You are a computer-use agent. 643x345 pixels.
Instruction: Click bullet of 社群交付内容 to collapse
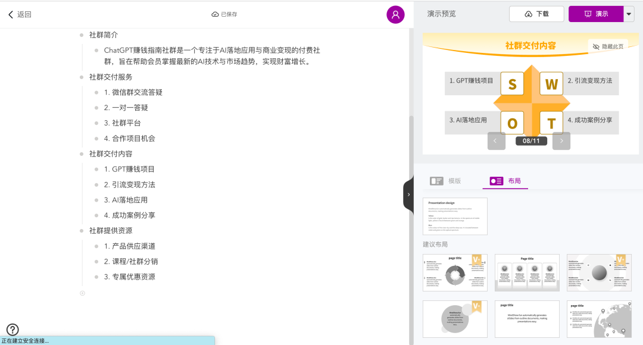point(82,154)
